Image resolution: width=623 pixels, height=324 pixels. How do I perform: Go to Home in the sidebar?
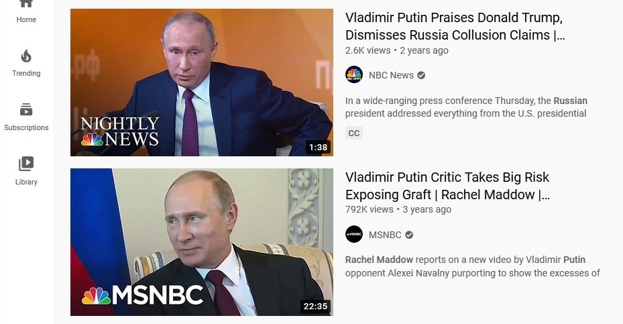click(x=26, y=12)
